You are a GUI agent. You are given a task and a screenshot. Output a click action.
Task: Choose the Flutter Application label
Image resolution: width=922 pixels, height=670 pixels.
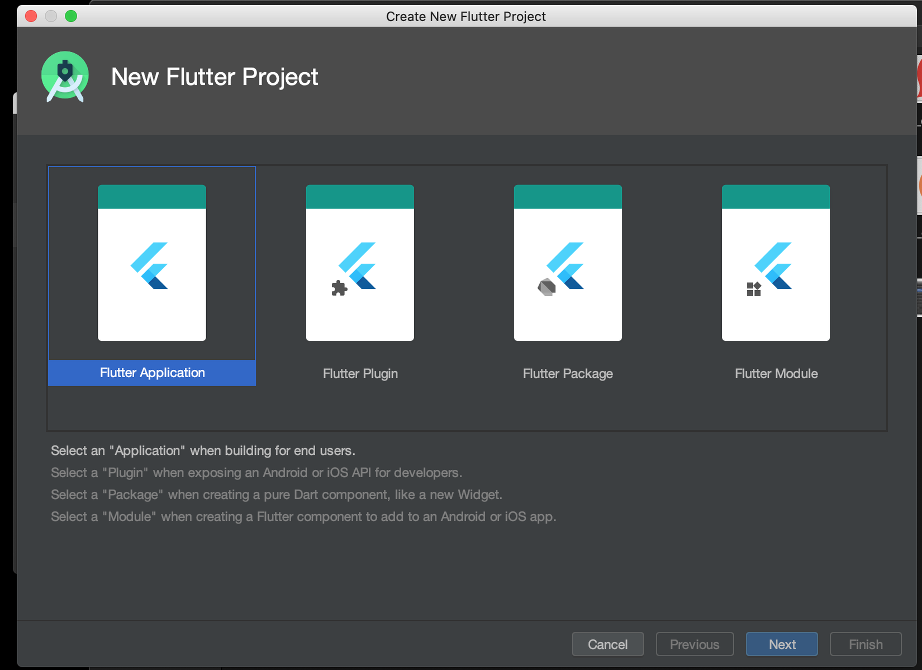[x=152, y=373]
